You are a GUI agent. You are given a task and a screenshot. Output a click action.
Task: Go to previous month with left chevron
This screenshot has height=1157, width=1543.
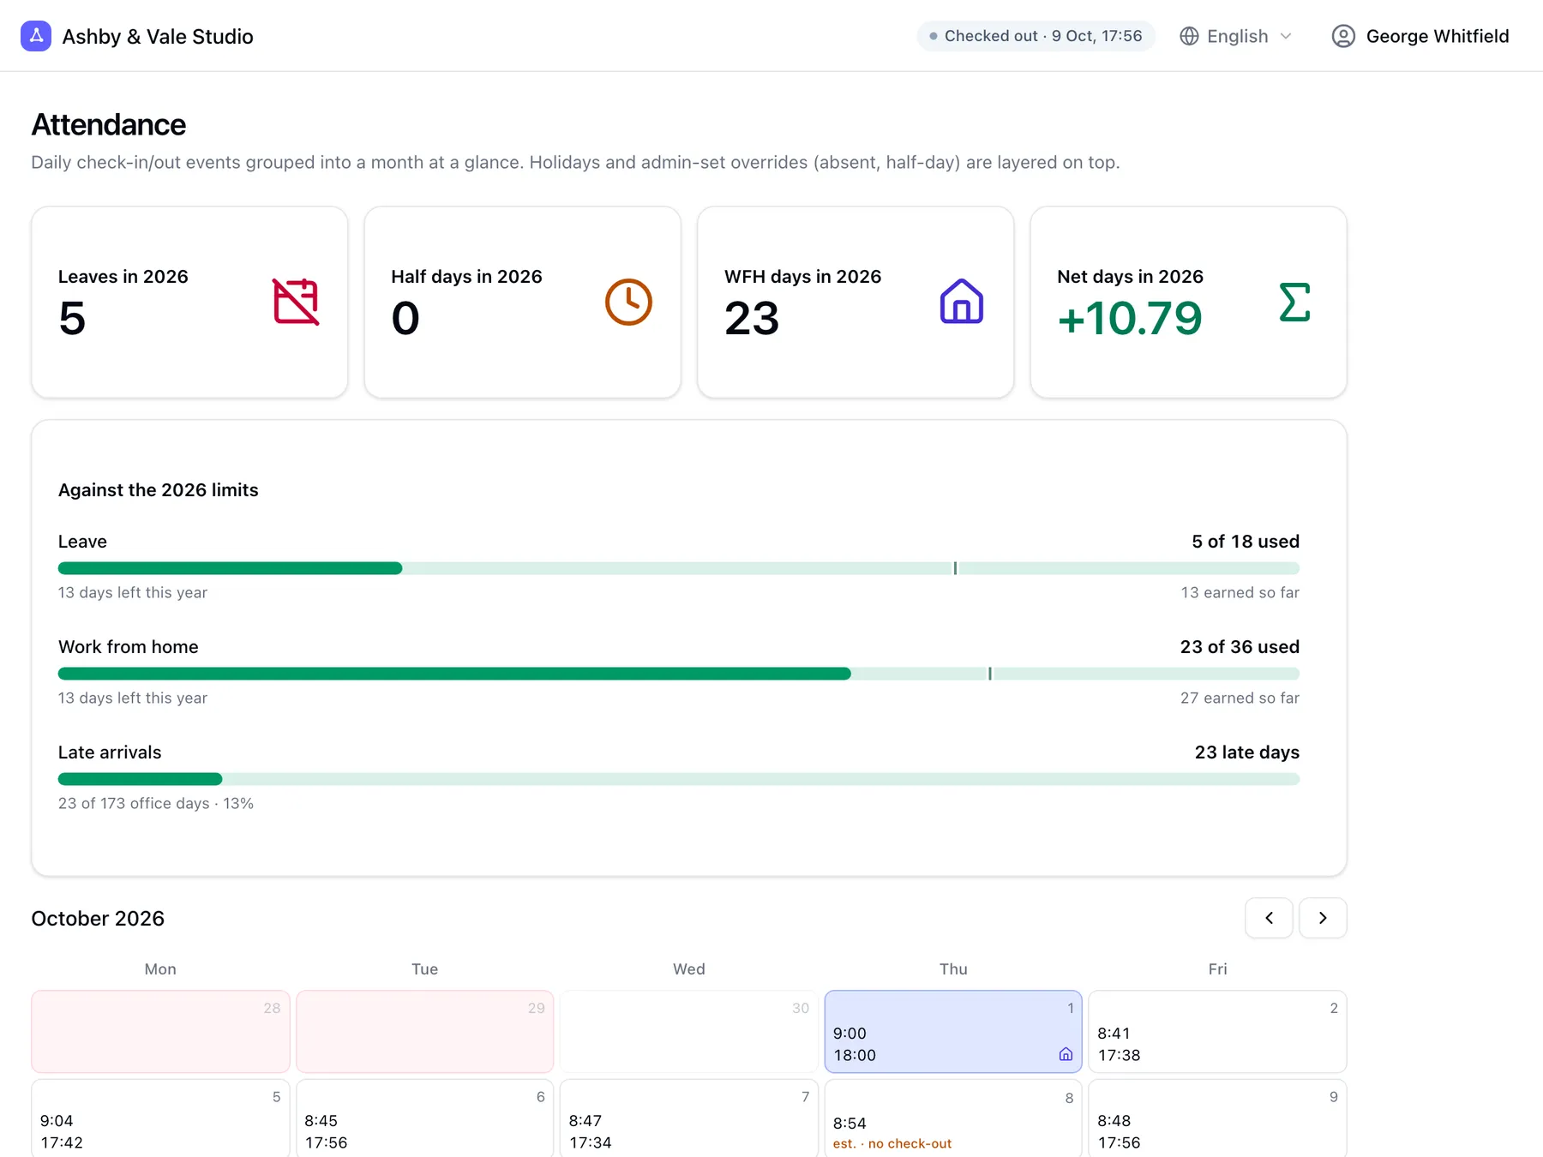[1269, 918]
